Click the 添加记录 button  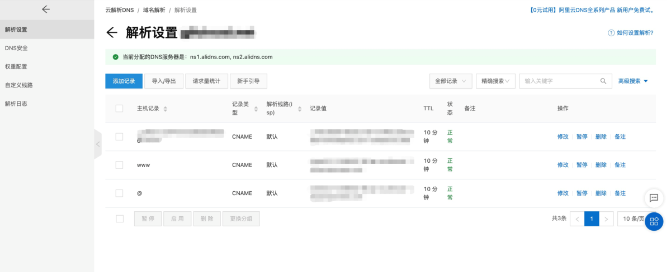(124, 81)
